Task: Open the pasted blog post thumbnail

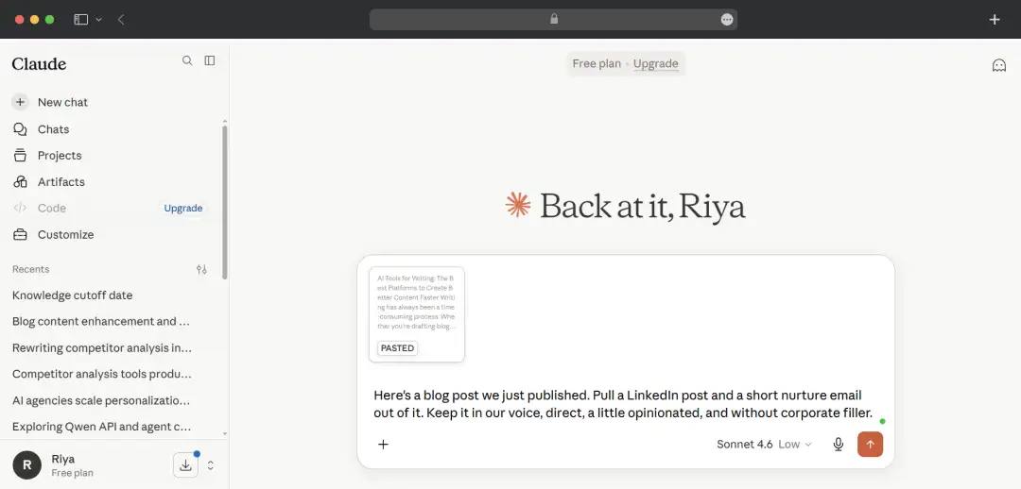Action: [x=417, y=314]
